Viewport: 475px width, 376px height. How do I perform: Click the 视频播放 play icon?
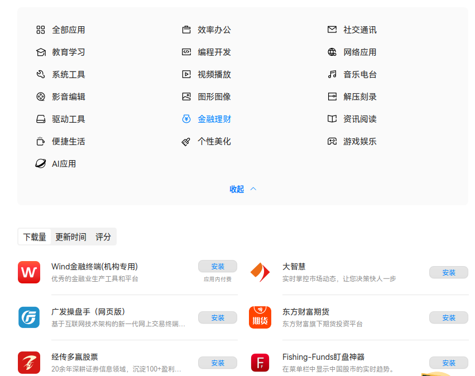click(186, 74)
